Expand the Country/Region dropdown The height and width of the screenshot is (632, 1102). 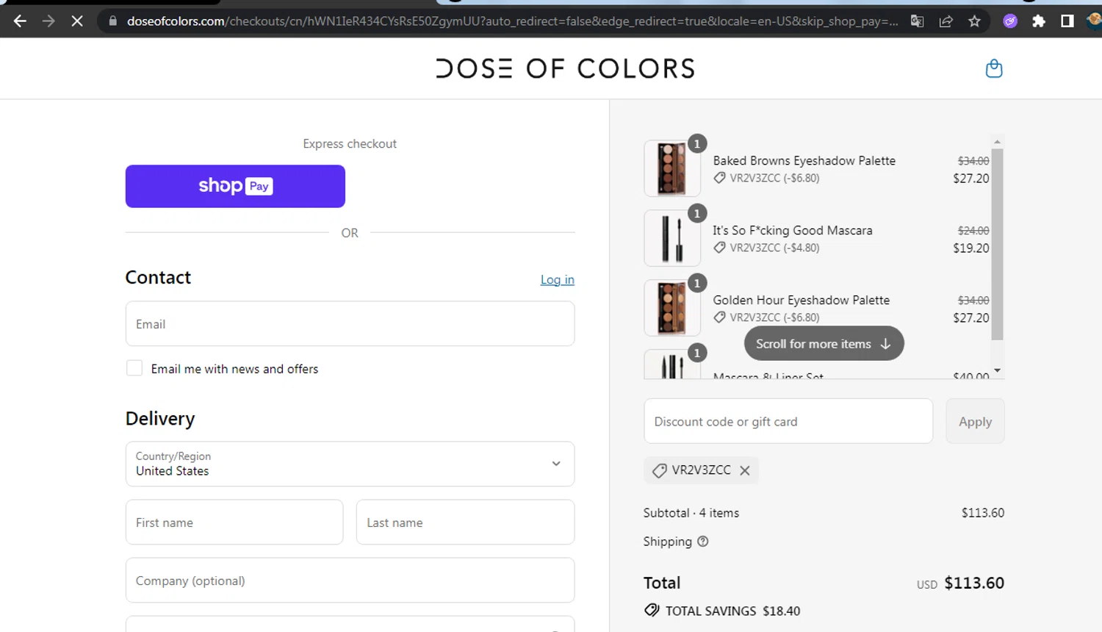[350, 464]
